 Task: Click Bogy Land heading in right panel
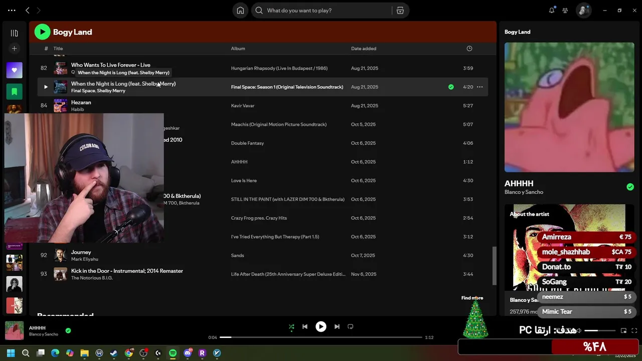(517, 32)
